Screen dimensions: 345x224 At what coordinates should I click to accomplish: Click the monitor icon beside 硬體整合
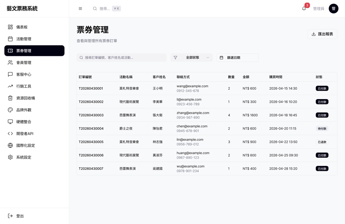click(x=10, y=122)
